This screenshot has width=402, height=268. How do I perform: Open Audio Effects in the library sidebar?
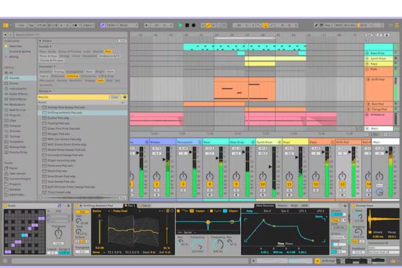(18, 95)
